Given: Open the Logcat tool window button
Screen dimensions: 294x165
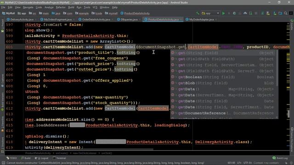Looking at the screenshot, I should coord(42,158).
